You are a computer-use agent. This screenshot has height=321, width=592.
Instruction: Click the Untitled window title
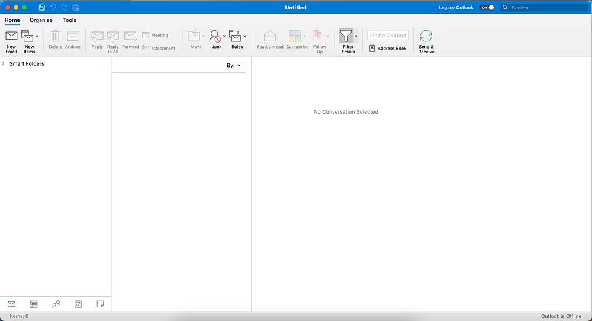coord(295,8)
